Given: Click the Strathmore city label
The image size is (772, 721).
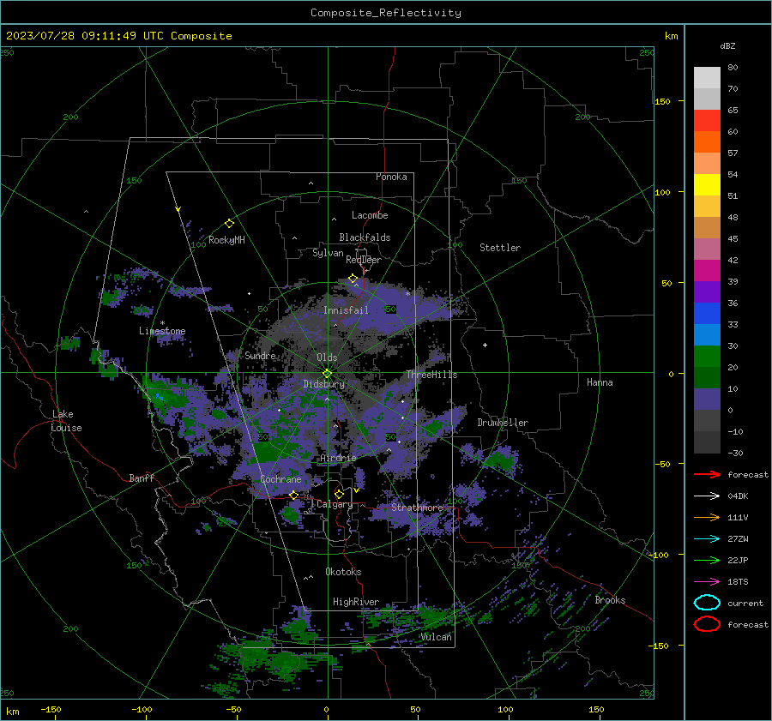Looking at the screenshot, I should [x=417, y=507].
